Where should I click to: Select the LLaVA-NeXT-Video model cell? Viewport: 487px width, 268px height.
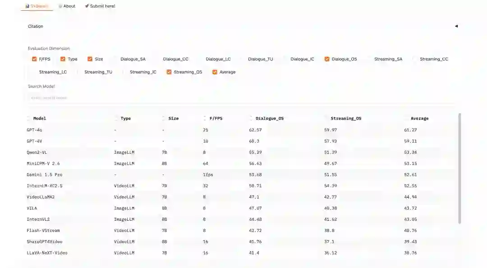pyautogui.click(x=47, y=253)
